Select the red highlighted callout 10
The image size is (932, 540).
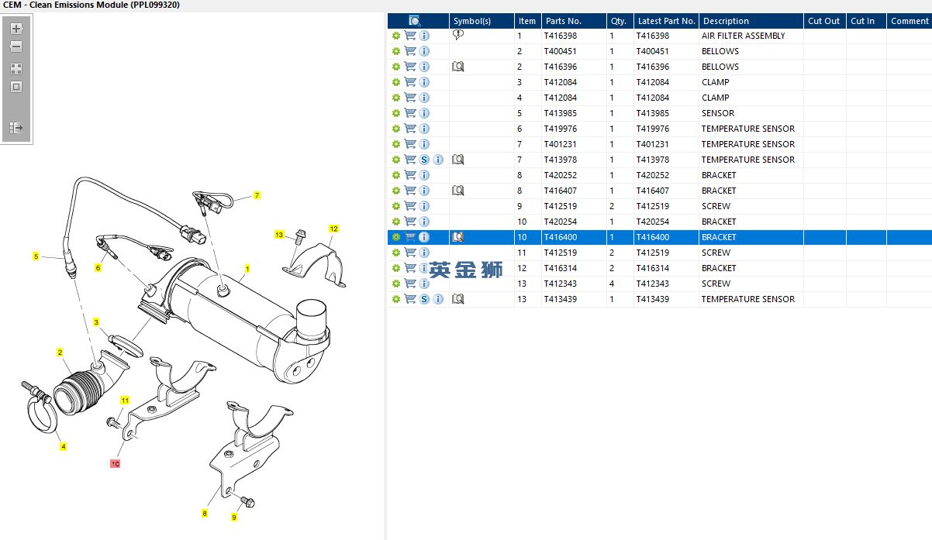pyautogui.click(x=115, y=464)
